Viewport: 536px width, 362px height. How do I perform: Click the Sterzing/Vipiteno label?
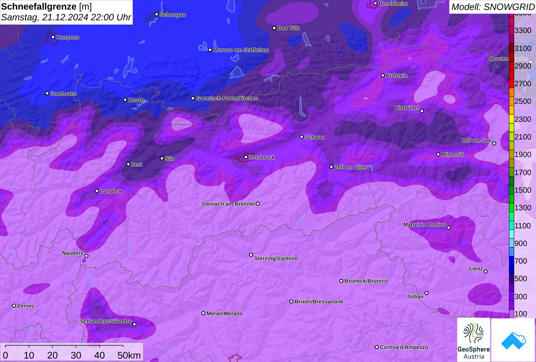pos(276,258)
